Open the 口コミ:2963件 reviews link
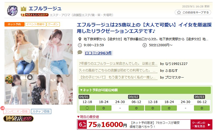219x133 pixels. (x=98, y=53)
